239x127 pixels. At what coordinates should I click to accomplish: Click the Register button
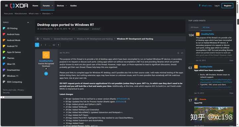(227, 6)
